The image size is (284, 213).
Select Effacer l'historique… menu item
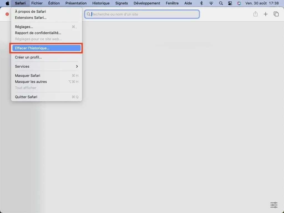tap(46, 48)
